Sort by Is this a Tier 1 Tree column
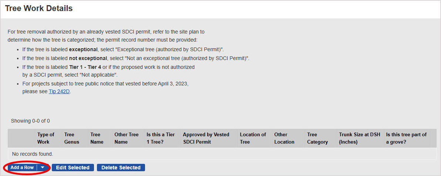This screenshot has height=176, width=441. click(161, 138)
